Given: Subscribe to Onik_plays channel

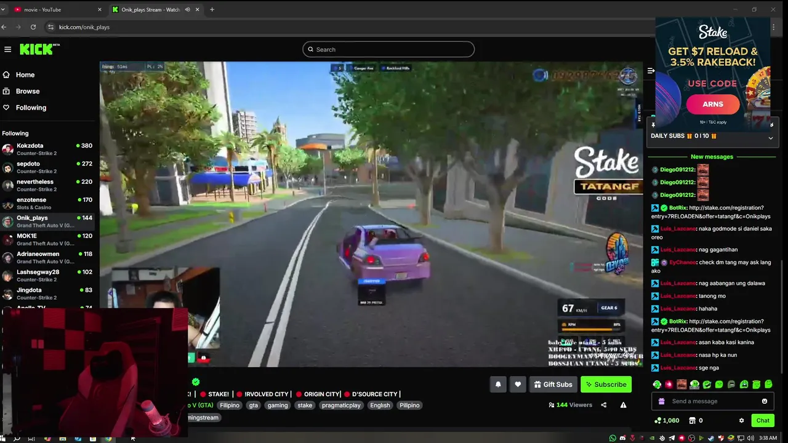Looking at the screenshot, I should tap(606, 385).
